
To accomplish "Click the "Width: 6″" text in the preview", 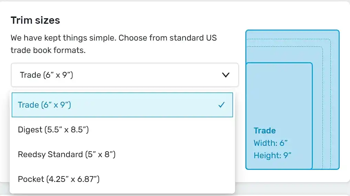I will (x=271, y=143).
